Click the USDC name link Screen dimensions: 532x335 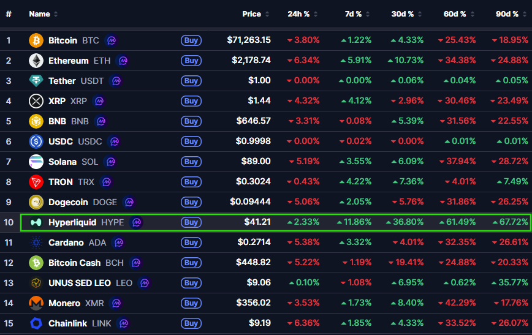pos(61,141)
